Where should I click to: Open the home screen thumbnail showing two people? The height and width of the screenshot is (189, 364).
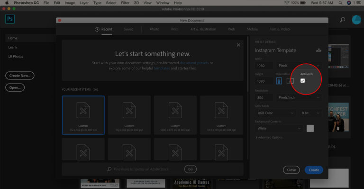coord(338,117)
